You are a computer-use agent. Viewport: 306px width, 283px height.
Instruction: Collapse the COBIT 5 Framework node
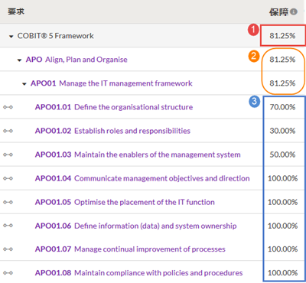point(11,37)
